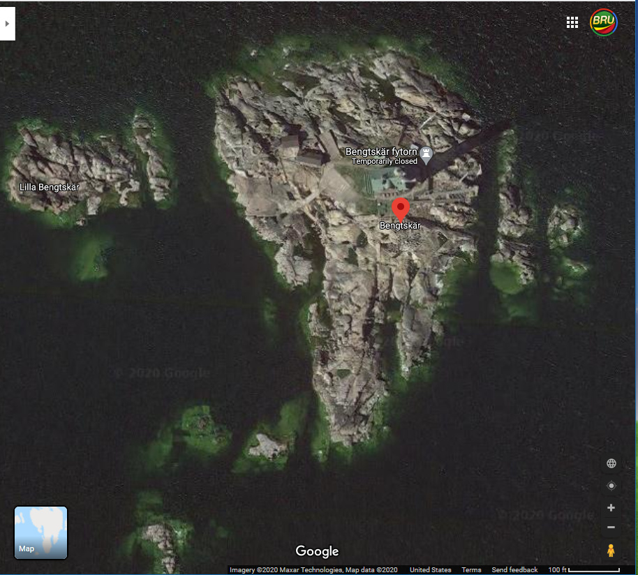638x575 pixels.
Task: Click the Bengtskär fytorn landmark icon
Action: (425, 154)
